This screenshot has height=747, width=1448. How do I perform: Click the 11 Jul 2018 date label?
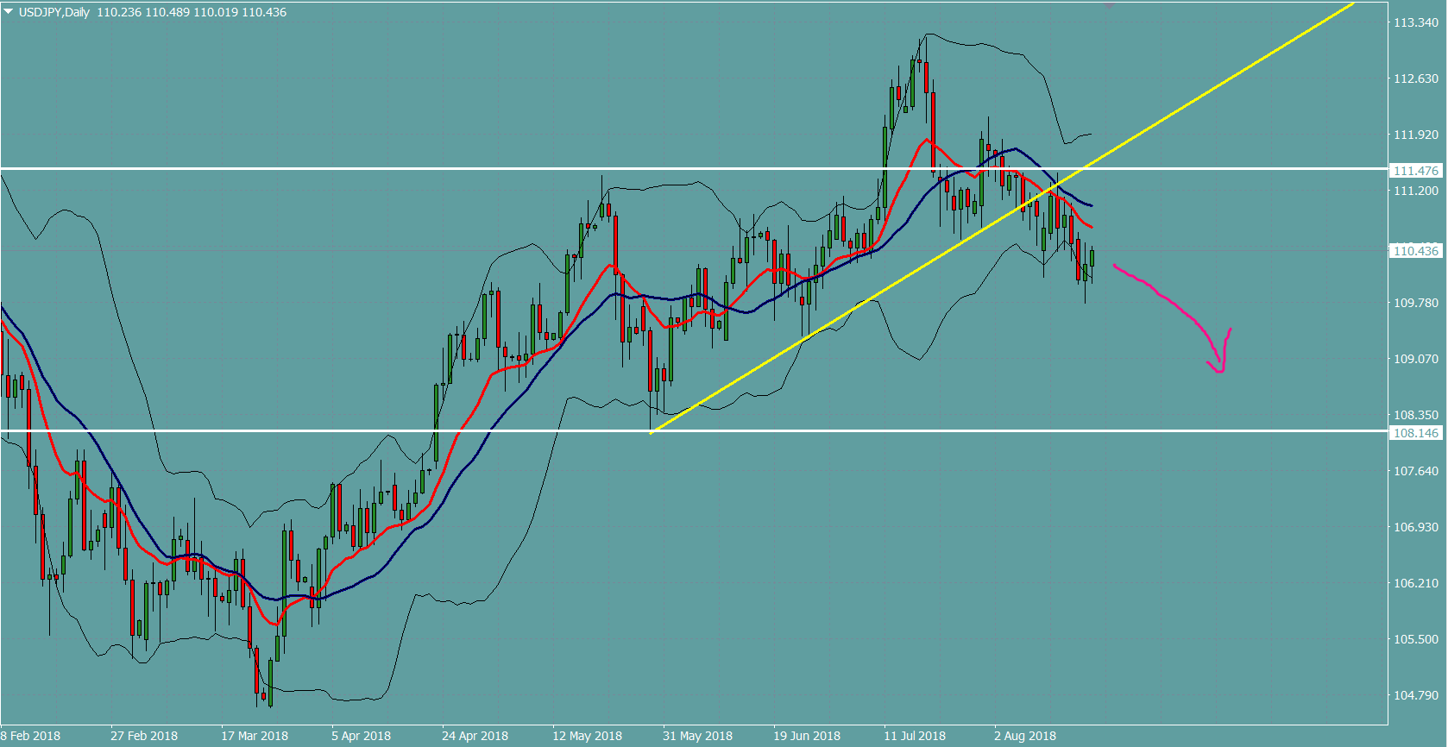click(914, 736)
